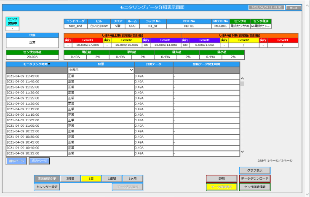This screenshot has height=197, width=310.
Task: Click the table scrollbar thumb
Action: pos(242,84)
